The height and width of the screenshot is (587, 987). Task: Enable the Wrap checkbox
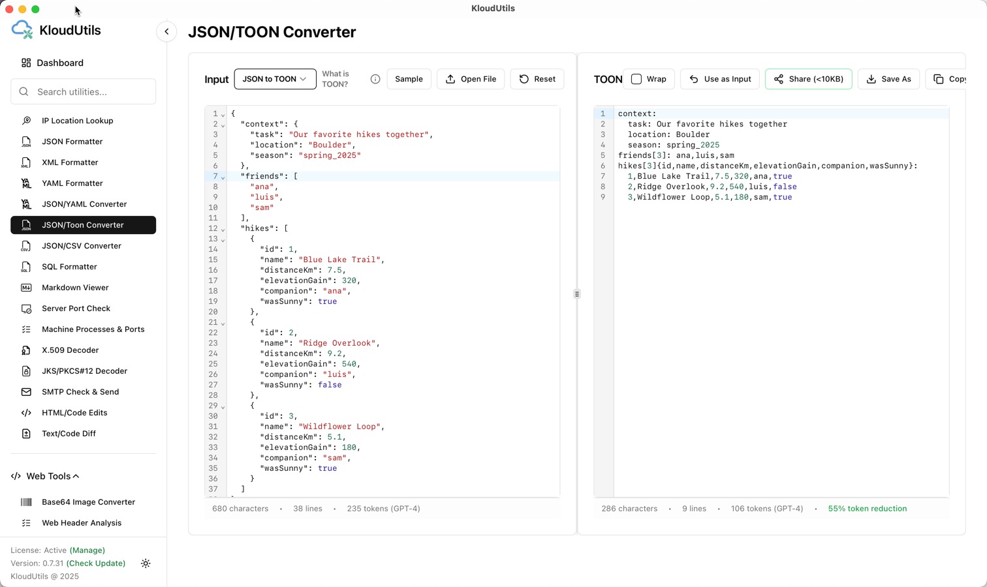click(636, 79)
